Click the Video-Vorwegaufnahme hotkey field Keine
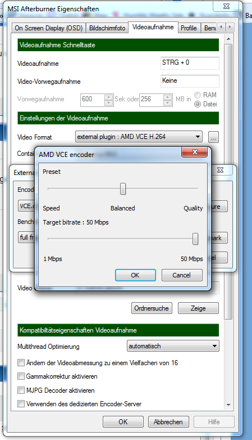 point(190,81)
